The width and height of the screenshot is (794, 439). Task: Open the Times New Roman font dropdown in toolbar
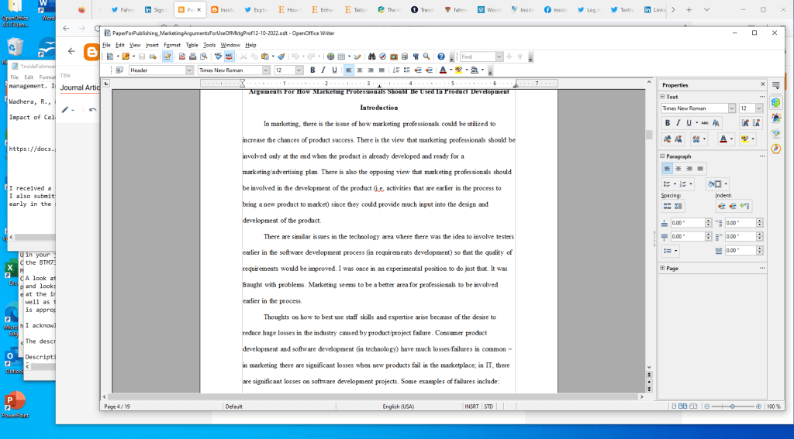tap(266, 70)
